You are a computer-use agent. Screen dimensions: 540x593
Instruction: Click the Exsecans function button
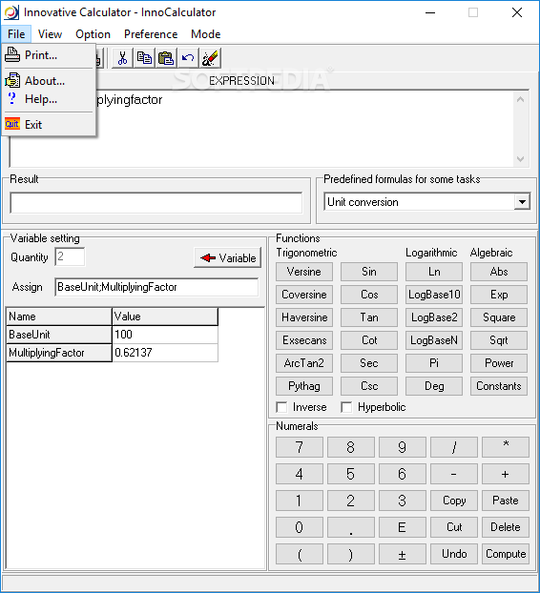point(304,340)
